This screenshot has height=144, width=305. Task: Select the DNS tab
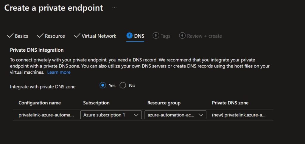tap(136, 36)
